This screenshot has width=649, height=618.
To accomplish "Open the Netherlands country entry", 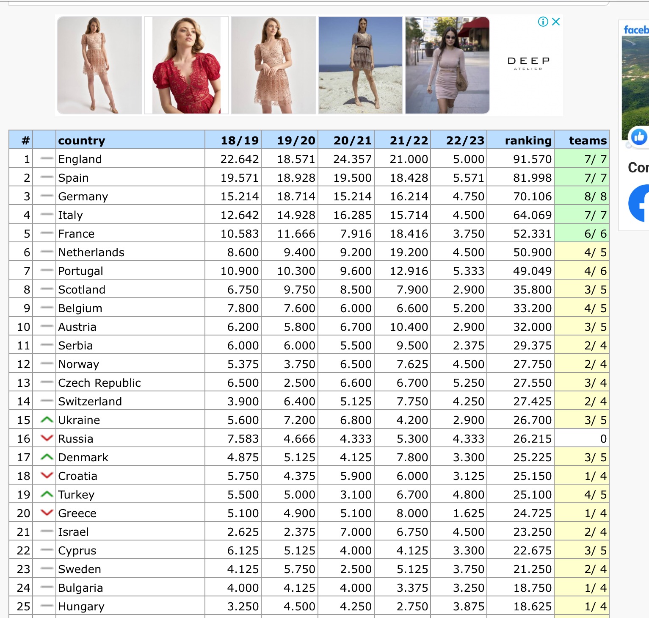I will tap(91, 252).
